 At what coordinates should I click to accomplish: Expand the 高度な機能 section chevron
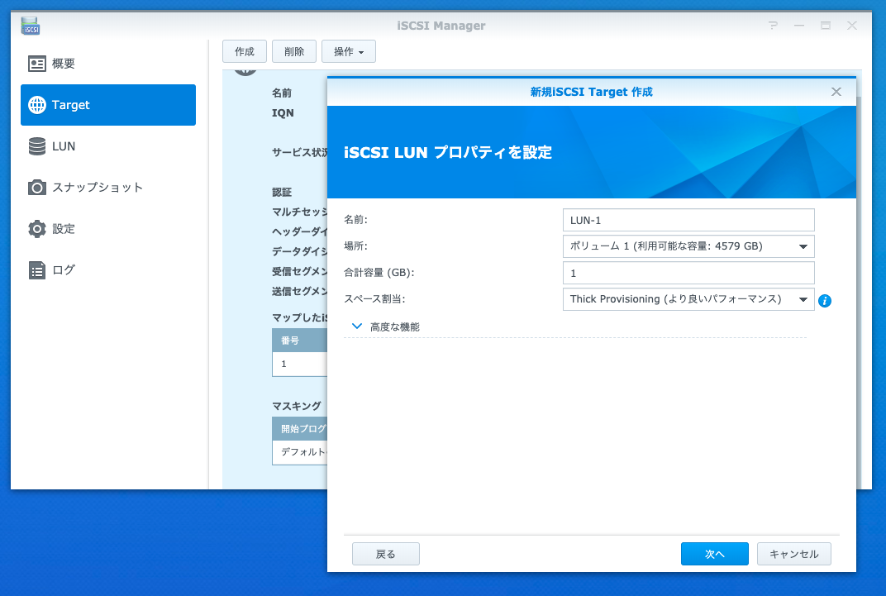point(356,327)
